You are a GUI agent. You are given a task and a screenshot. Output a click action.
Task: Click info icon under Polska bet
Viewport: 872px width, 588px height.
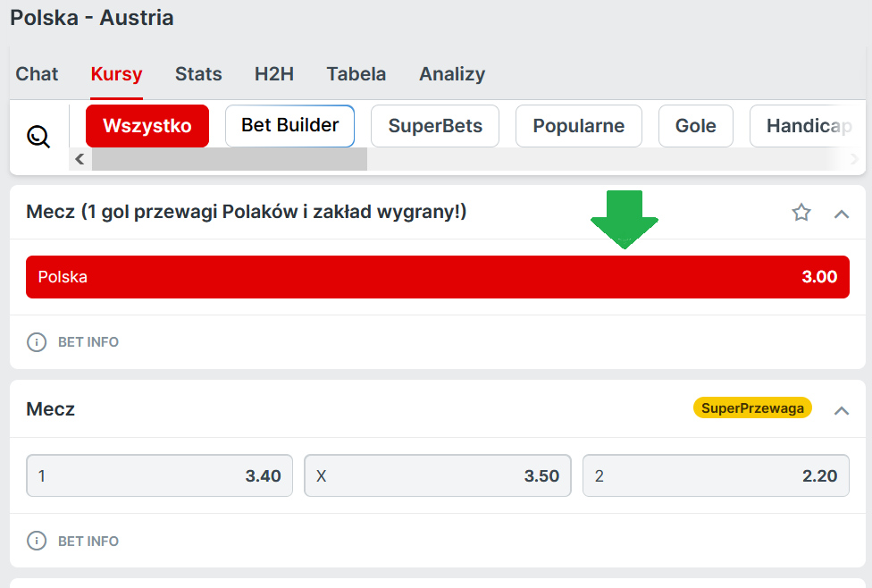click(x=37, y=342)
